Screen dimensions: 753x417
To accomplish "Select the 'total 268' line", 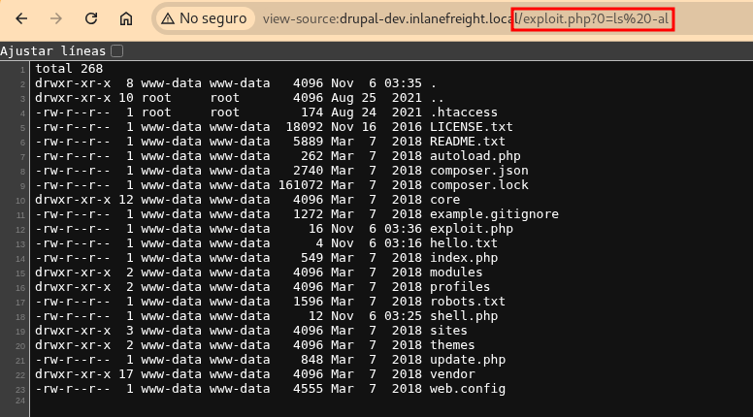I will point(69,69).
